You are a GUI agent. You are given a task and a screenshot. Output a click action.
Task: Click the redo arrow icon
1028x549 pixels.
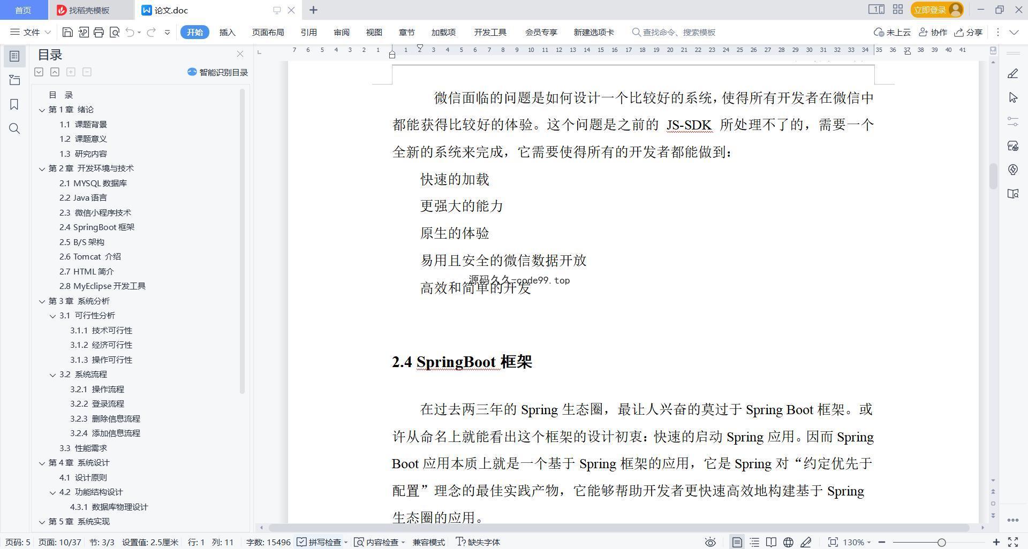pyautogui.click(x=152, y=32)
